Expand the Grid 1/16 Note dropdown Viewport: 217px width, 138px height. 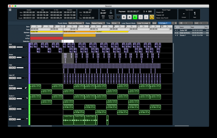(x=164, y=23)
